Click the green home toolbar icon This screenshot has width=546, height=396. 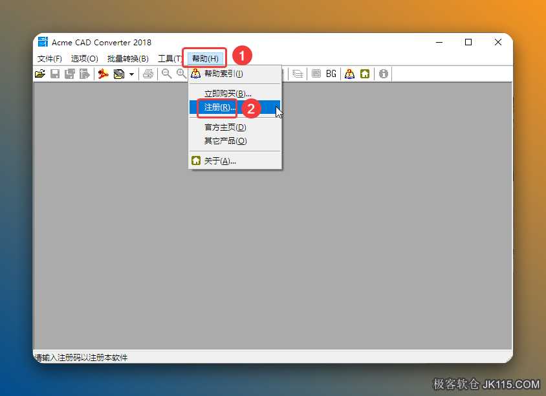[x=365, y=74]
